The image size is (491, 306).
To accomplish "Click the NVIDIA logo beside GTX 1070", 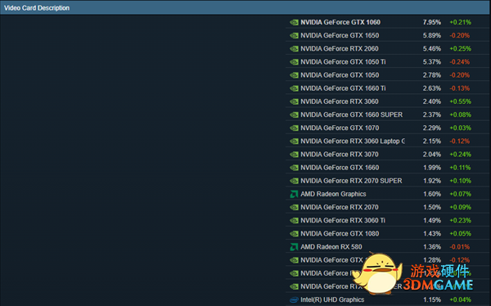I will pos(294,128).
